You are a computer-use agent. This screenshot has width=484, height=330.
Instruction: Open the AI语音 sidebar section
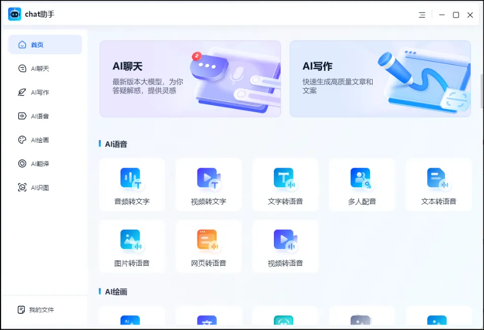[x=45, y=116]
